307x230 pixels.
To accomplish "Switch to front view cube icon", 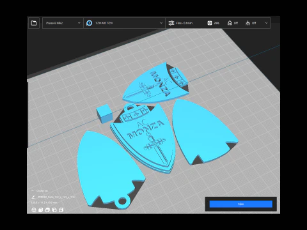I will click(40, 210).
